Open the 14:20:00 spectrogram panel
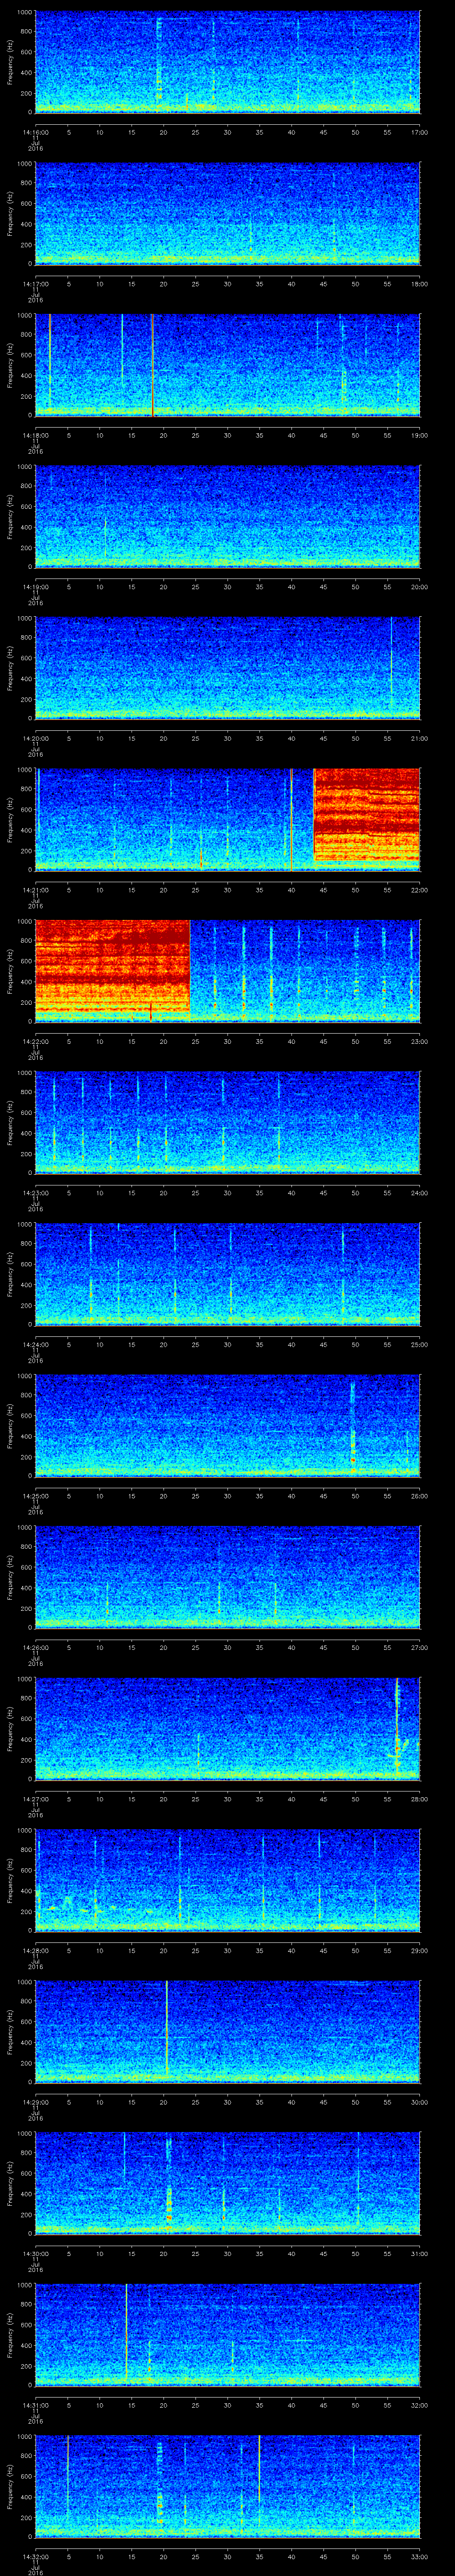Image resolution: width=455 pixels, height=2576 pixels. (227, 668)
